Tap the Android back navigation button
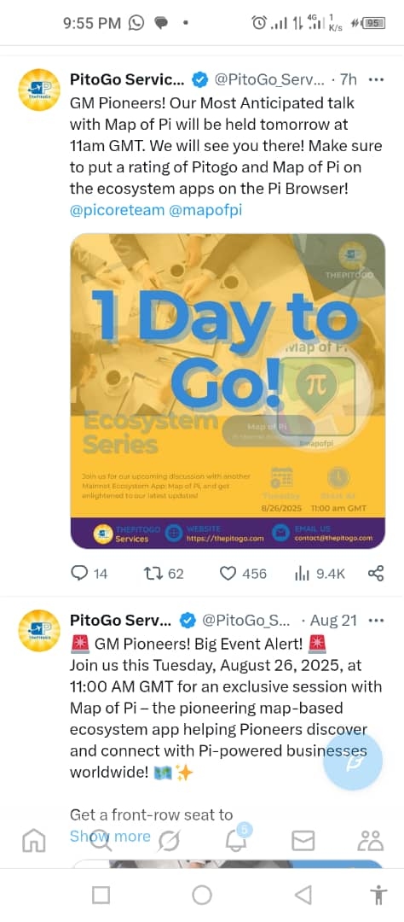404x922 pixels. [x=303, y=895]
